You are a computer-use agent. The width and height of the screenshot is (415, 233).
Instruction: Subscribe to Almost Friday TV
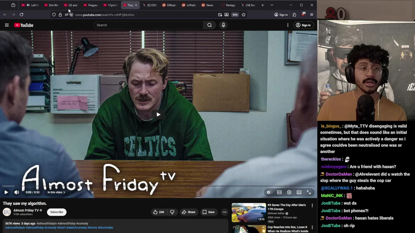coord(57,212)
